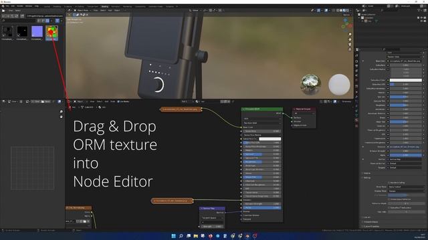Expand the Custom Properties panel
This screenshot has width=428, height=240.
pos(372,226)
